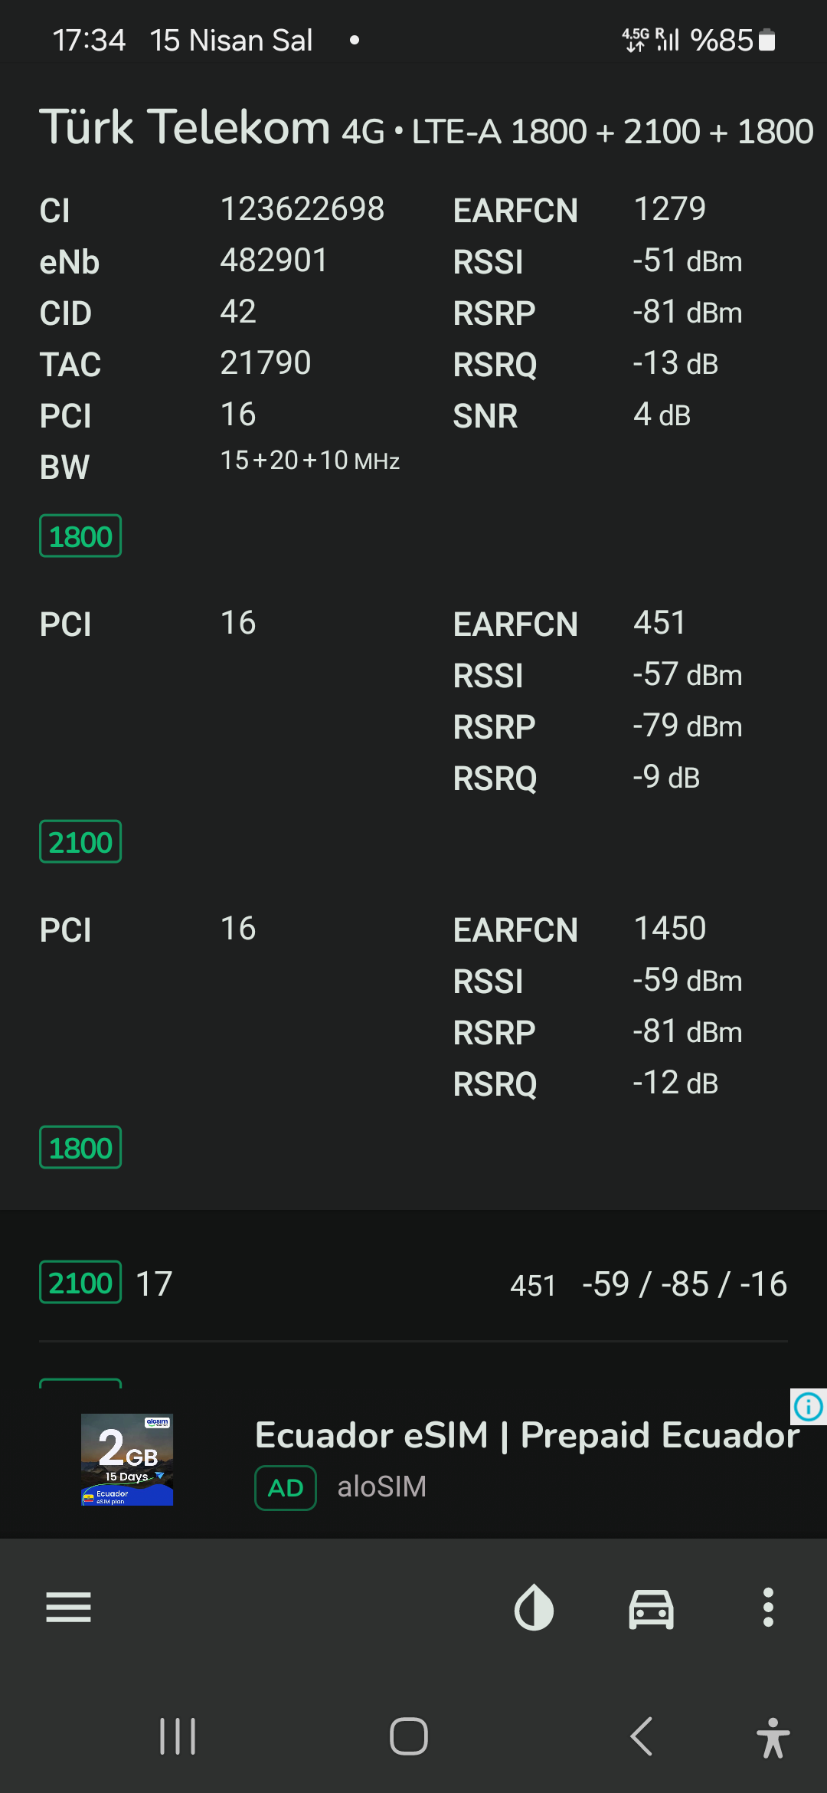
Task: Open the accessibility shortcut icon
Action: pyautogui.click(x=773, y=1737)
